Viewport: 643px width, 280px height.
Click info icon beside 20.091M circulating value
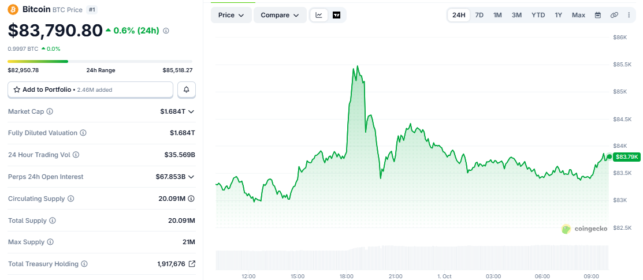point(191,199)
